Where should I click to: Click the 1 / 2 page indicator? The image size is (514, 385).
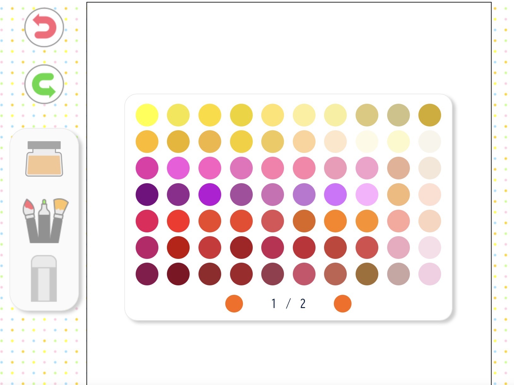pos(288,304)
